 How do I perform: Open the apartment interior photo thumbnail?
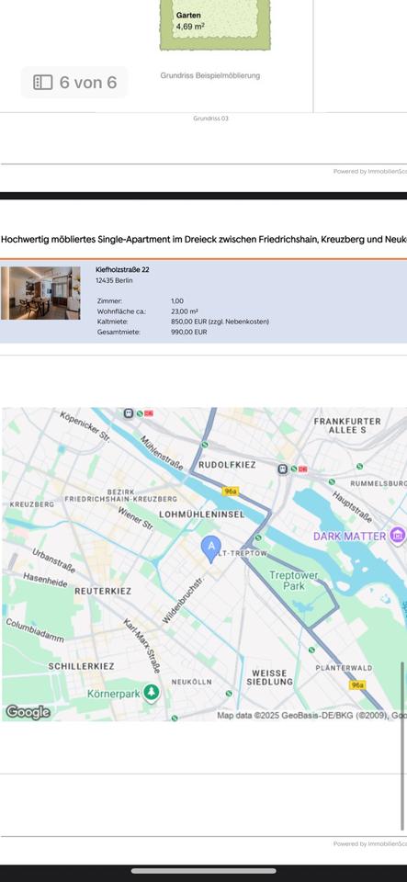click(40, 293)
